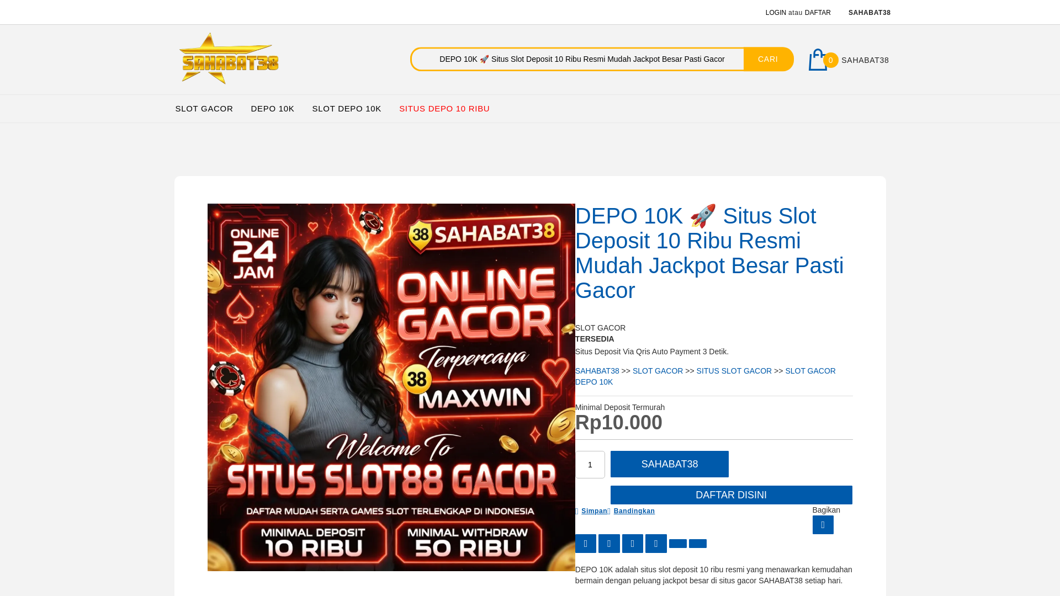Screen dimensions: 1060x596
Task: Click the first blue social share icon
Action: click(586, 544)
